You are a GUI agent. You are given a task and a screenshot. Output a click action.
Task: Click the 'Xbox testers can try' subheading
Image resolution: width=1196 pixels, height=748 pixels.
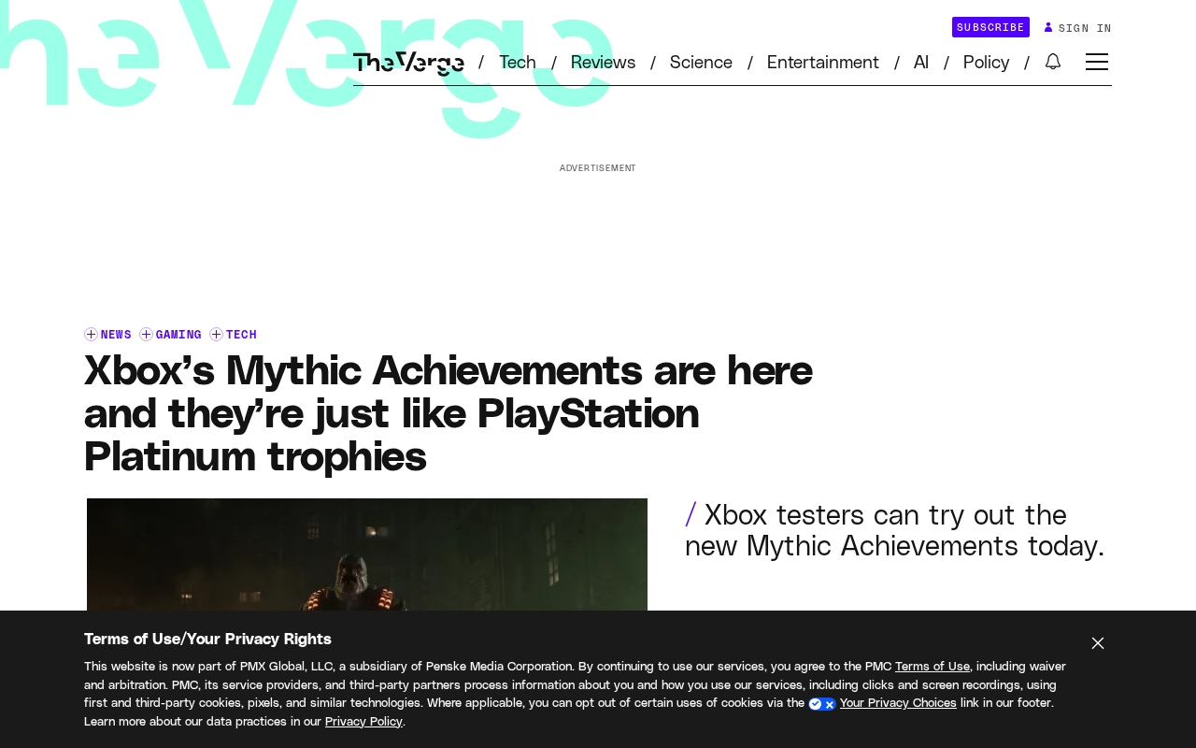coord(895,530)
